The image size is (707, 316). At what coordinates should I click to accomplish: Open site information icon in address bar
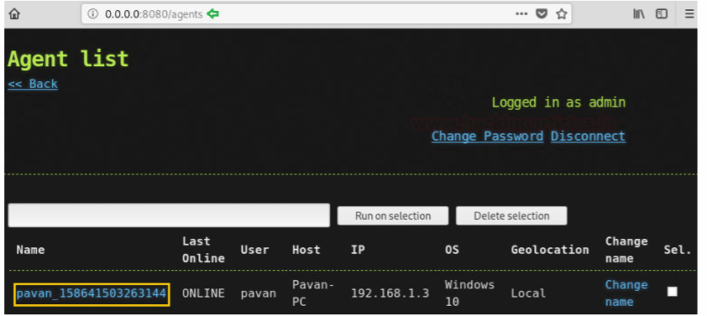coord(92,14)
